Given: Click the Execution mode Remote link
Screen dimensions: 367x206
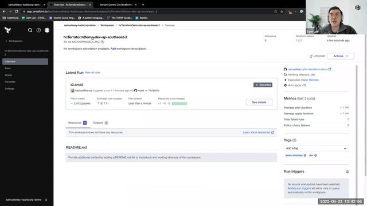Looking at the screenshot, I should (x=314, y=80).
